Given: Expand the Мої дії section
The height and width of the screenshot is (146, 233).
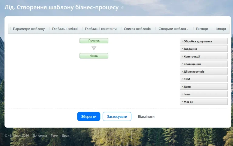Looking at the screenshot, I should [204, 102].
